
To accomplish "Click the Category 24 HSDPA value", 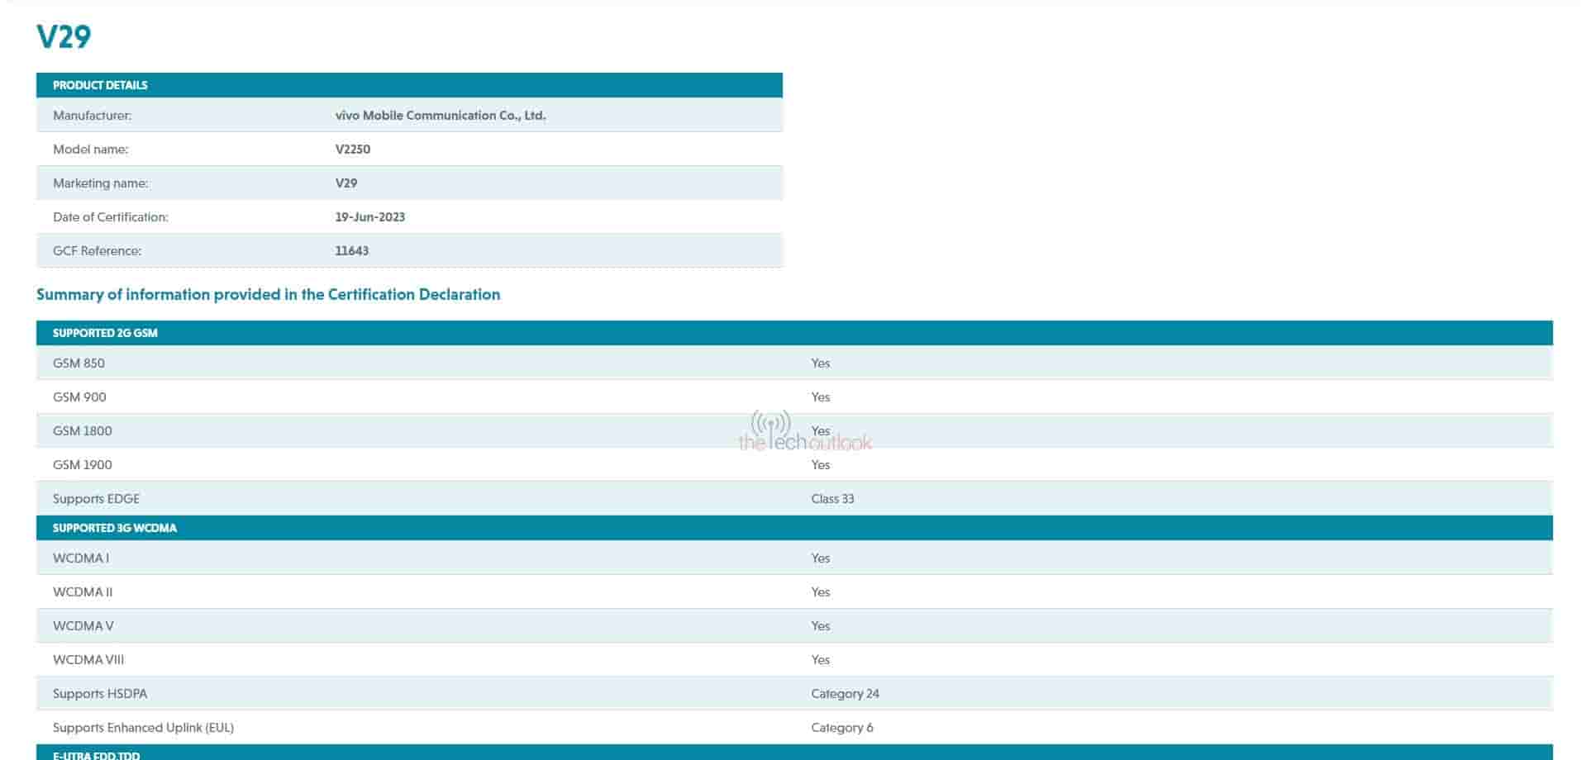I will tap(845, 694).
